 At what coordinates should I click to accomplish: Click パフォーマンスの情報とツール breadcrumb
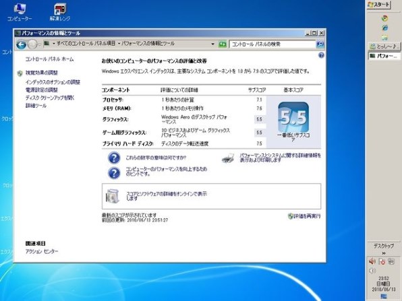148,44
